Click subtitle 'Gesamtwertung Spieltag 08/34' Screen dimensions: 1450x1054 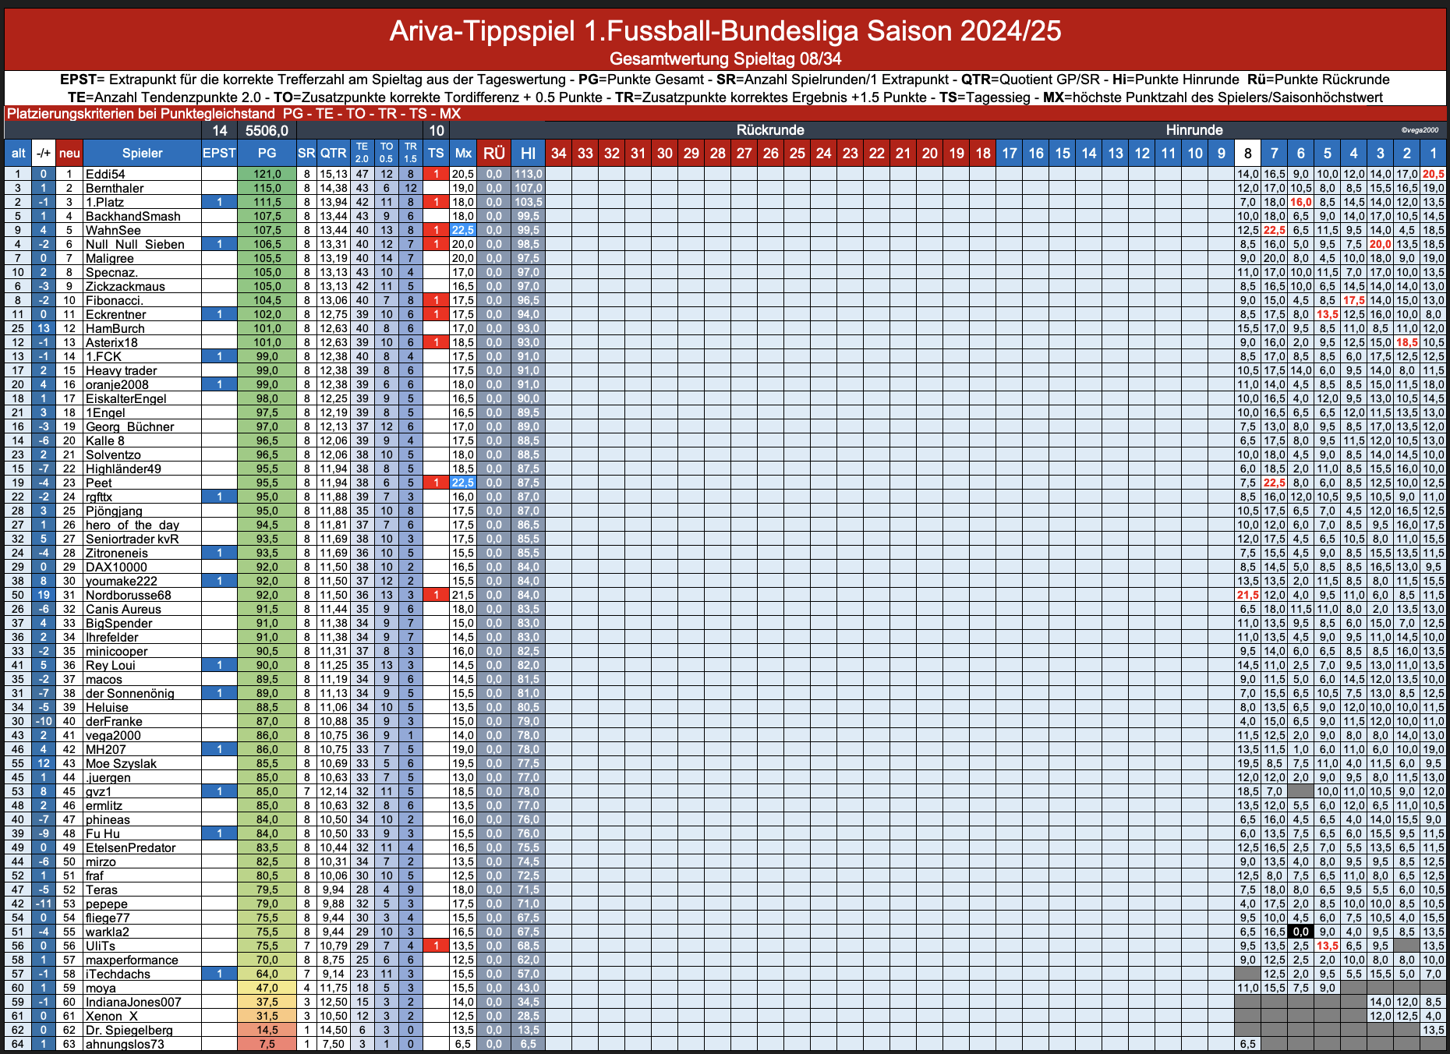[725, 58]
